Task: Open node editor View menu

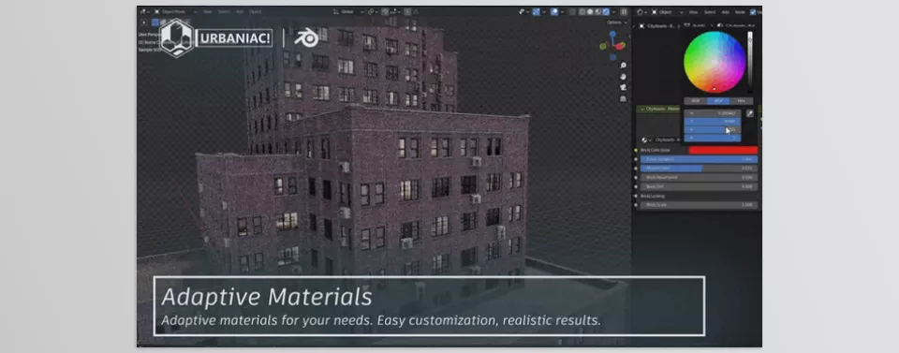Action: click(693, 12)
